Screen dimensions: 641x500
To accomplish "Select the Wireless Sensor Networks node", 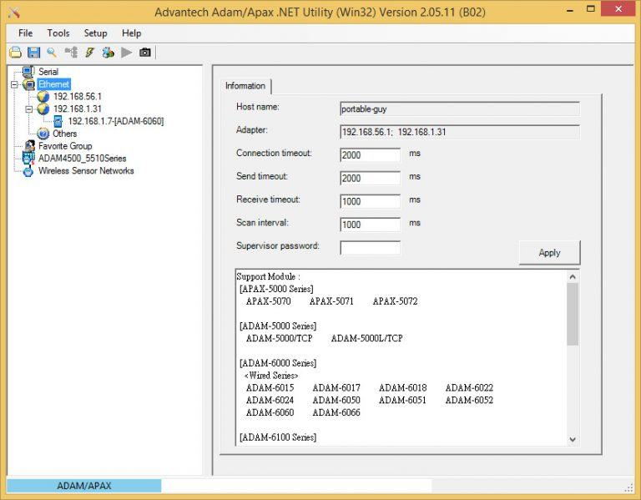I will click(85, 171).
